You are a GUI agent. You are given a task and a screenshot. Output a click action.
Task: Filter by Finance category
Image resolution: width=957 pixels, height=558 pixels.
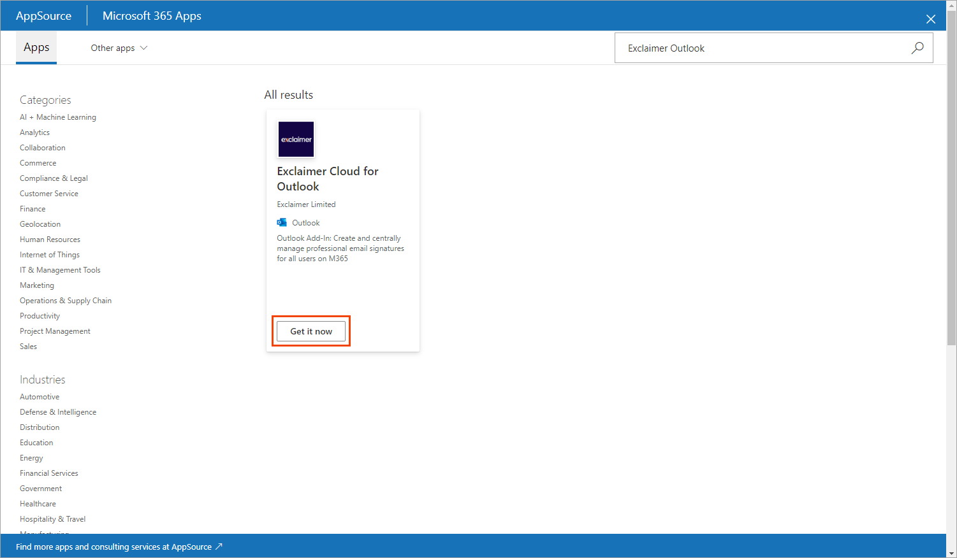pyautogui.click(x=33, y=209)
